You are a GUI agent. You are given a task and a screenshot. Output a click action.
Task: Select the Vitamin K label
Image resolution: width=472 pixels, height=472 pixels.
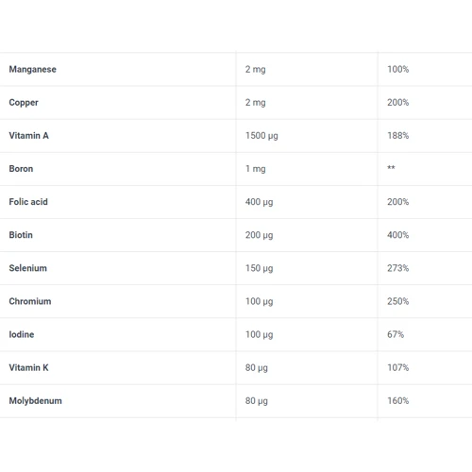coord(28,367)
